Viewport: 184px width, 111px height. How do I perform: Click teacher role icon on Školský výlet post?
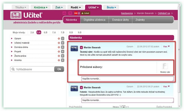point(81,47)
